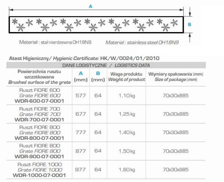Pick the WDR-800-07-0001 product row label
The image size is (224, 182).
click(38, 138)
